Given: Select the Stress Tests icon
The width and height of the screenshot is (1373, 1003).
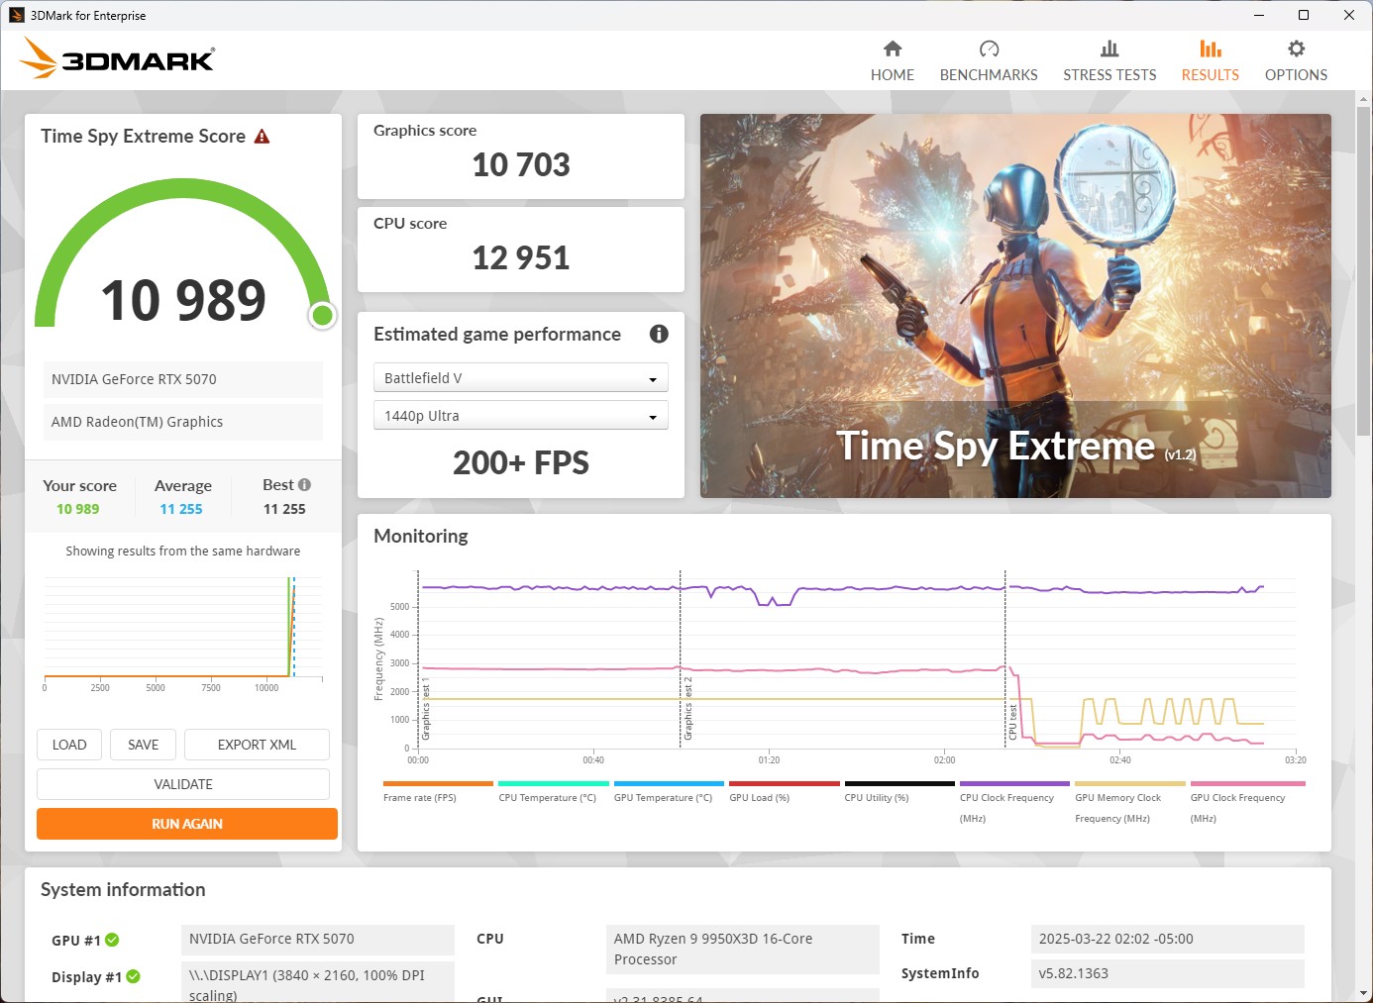Looking at the screenshot, I should [x=1109, y=47].
